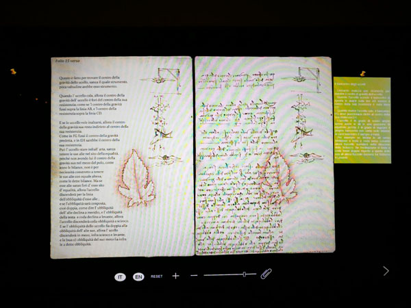The height and width of the screenshot is (308, 411).
Task: Click the zoom slider handle
Action: 245,274
